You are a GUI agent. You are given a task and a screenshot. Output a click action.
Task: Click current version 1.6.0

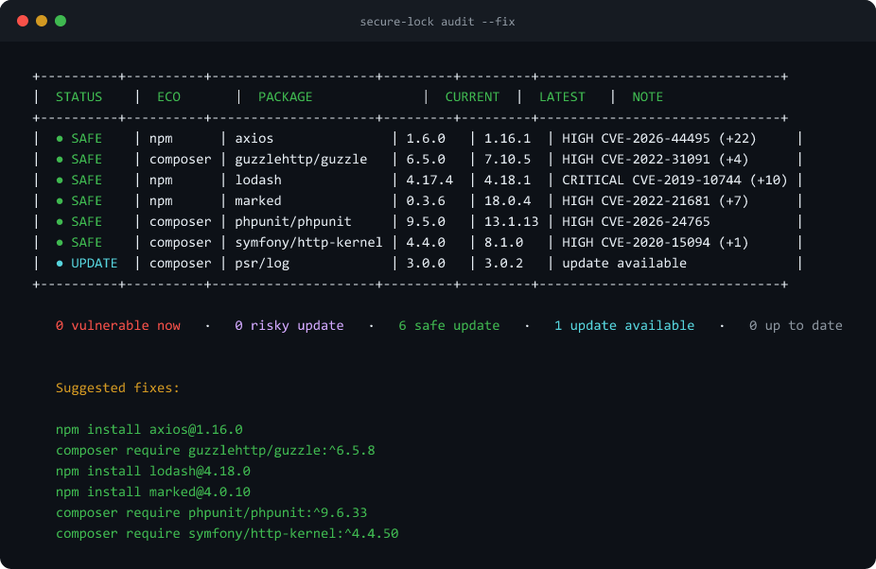click(x=426, y=138)
